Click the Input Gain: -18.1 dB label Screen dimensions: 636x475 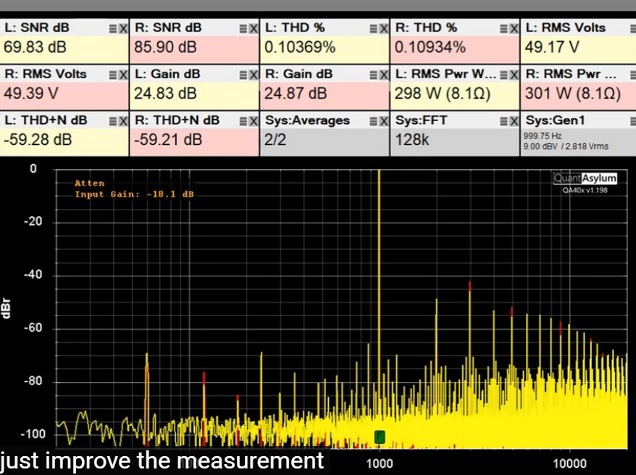click(134, 194)
